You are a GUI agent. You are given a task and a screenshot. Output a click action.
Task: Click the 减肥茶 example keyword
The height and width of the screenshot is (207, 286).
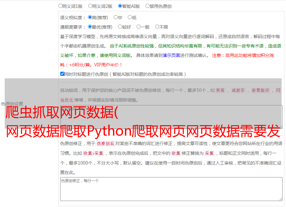coord(238,90)
